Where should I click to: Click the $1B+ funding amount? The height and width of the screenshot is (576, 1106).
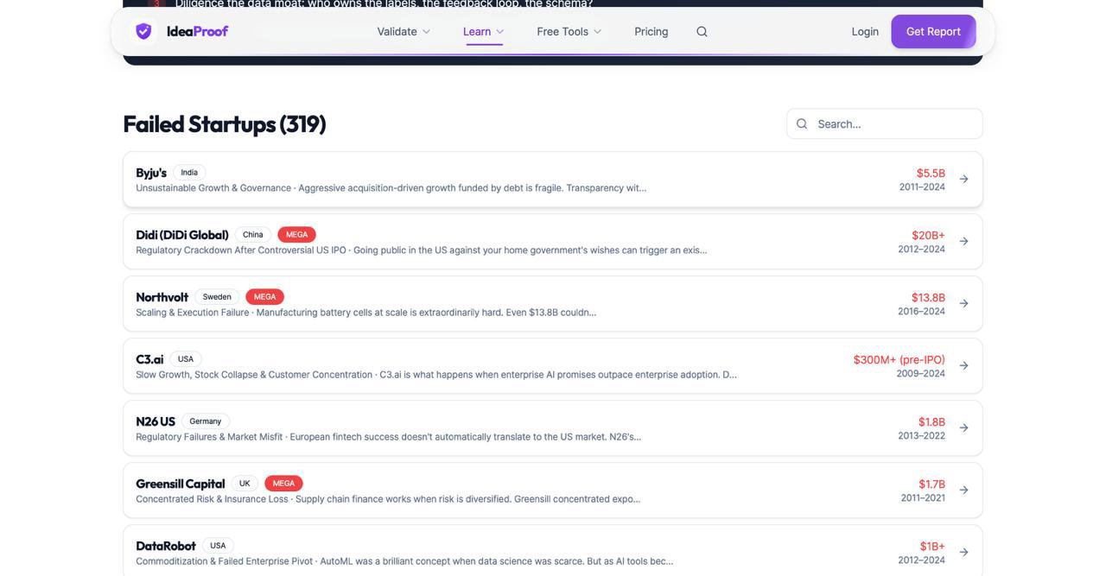(x=932, y=546)
